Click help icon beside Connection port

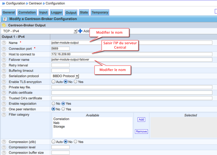(x=4, y=49)
